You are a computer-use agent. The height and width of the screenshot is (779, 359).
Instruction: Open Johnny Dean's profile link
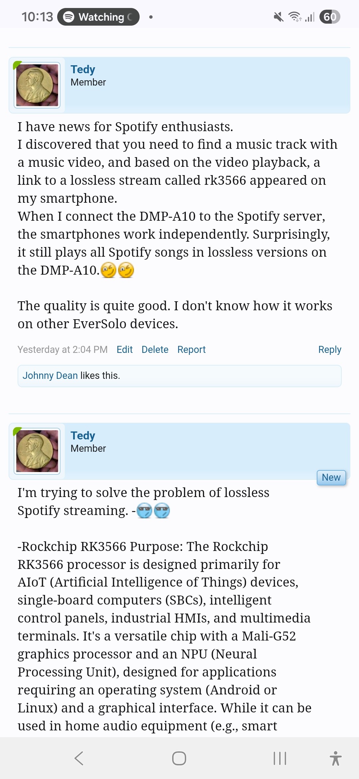click(50, 376)
